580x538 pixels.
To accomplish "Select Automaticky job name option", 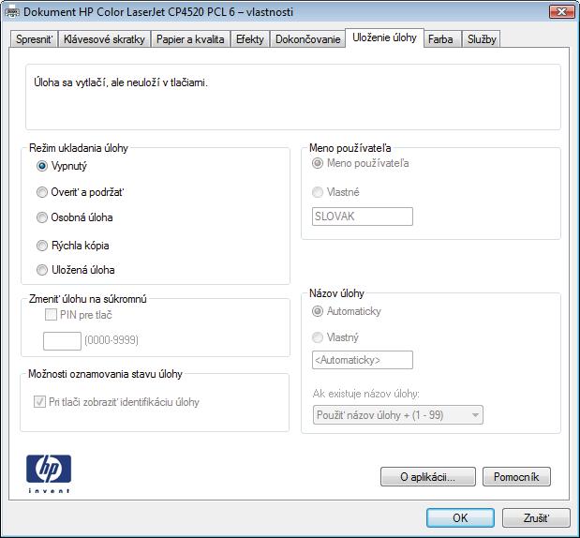I will click(318, 311).
